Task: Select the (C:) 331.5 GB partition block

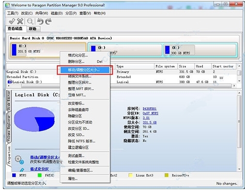Action: pyautogui.click(x=48, y=50)
